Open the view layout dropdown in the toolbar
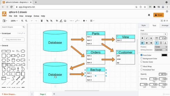 coord(5,21)
